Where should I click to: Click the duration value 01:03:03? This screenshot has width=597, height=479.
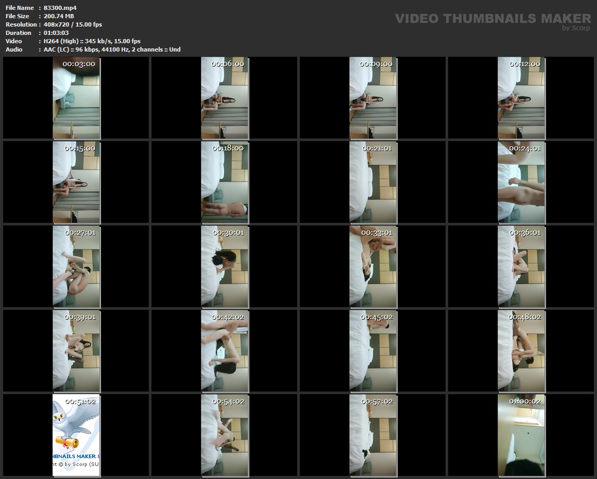pyautogui.click(x=56, y=33)
